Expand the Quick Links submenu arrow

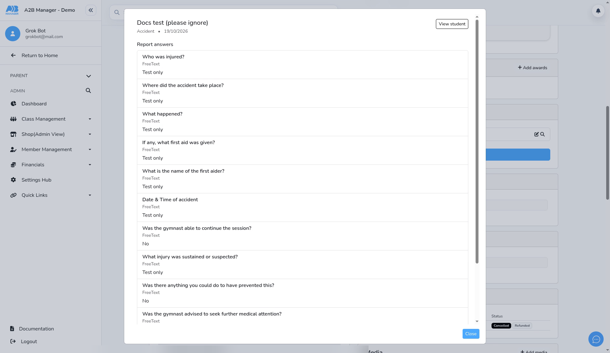pyautogui.click(x=90, y=195)
